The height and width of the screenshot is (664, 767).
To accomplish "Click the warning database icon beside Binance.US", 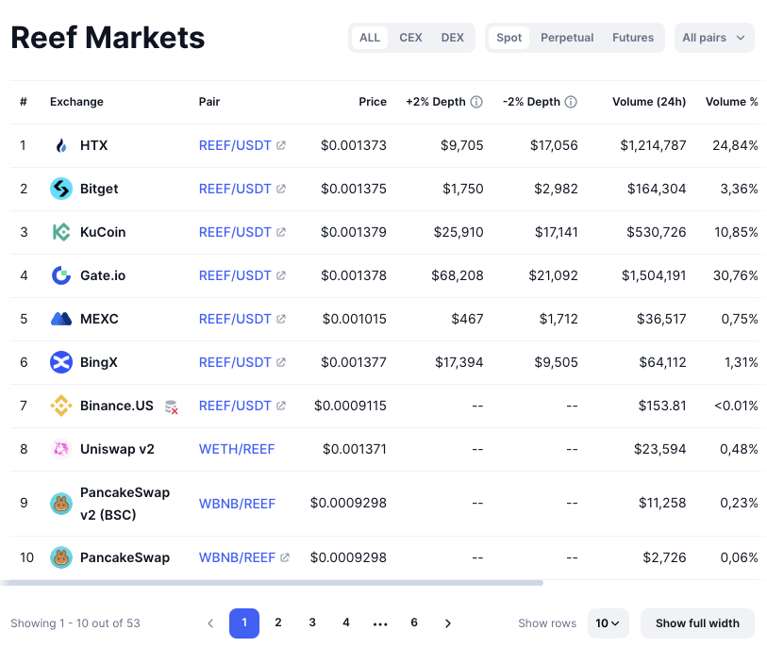I will pos(171,407).
